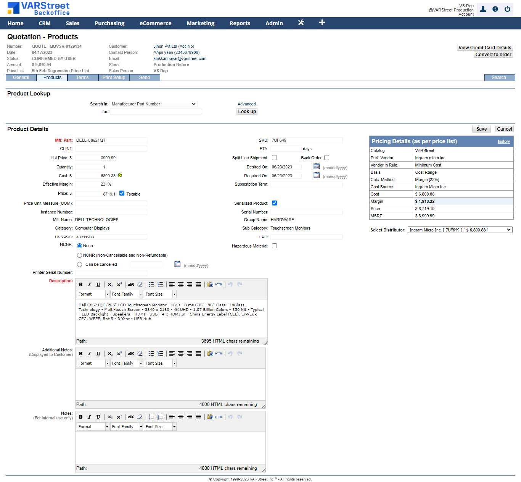Click remove formatting eraser in Additional Notes editor
521x482 pixels.
(x=140, y=354)
